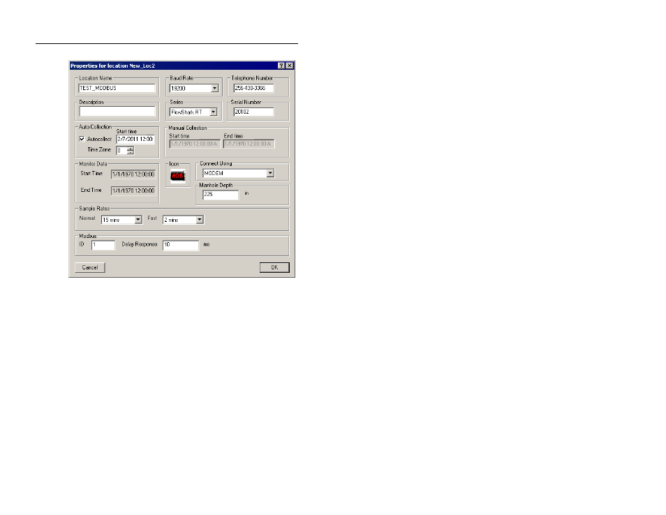This screenshot has width=666, height=515.
Task: Click the Delay Response label
Action: 140,244
